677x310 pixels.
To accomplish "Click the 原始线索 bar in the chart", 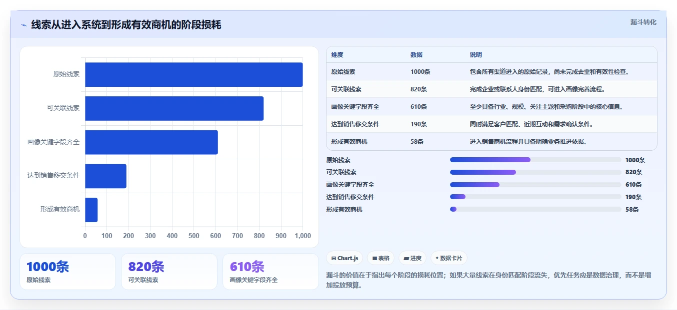I will pyautogui.click(x=194, y=74).
